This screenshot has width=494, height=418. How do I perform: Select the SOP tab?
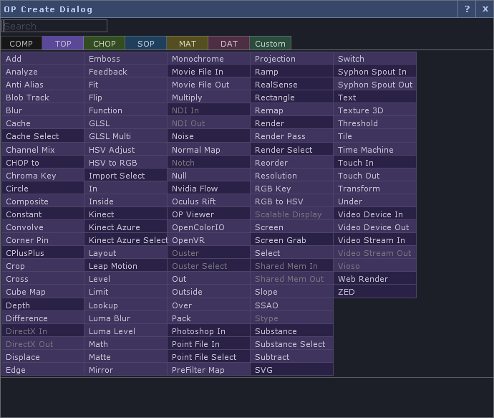pyautogui.click(x=146, y=44)
